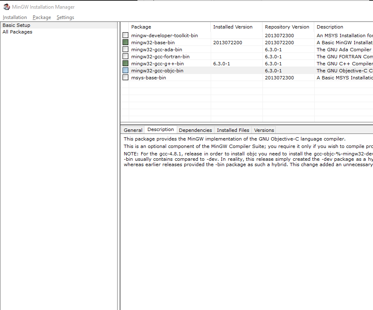This screenshot has height=310, width=373.
Task: Switch to the General tab
Action: [x=133, y=130]
